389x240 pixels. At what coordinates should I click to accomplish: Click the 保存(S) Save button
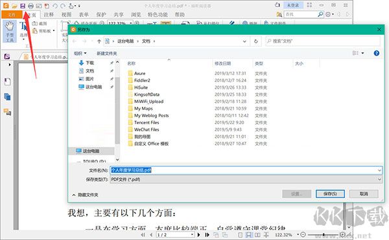point(330,193)
